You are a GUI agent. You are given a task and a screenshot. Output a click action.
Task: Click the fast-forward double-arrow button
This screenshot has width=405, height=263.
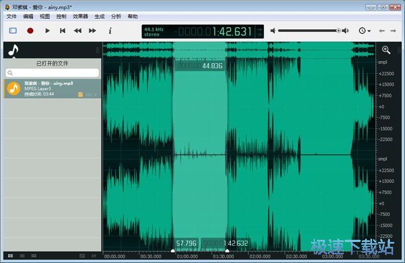92,31
